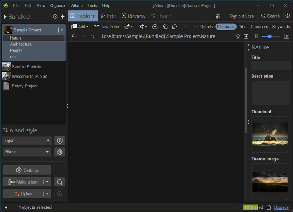Click the jump-to-folder arrow icon beside filter
Viewport: 293px width, 212px height.
tap(246, 36)
